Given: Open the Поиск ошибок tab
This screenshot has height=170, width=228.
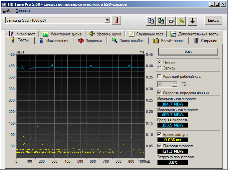Looking at the screenshot, I should click(128, 41).
